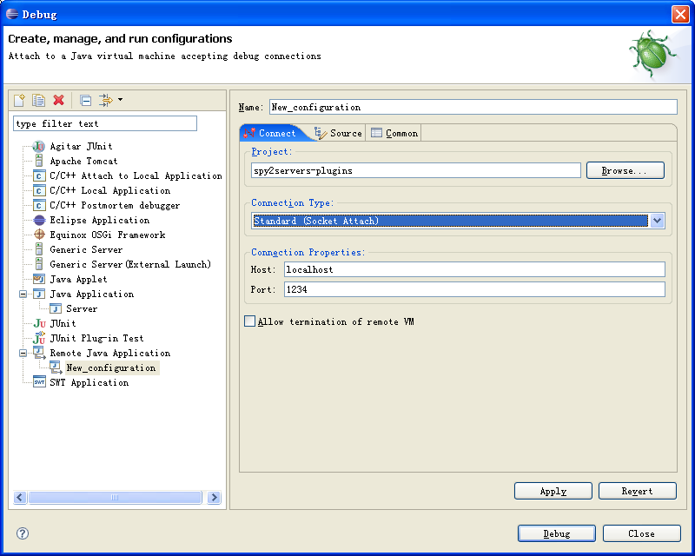Click the tree scroll right arrow
The image size is (695, 556).
click(x=214, y=498)
